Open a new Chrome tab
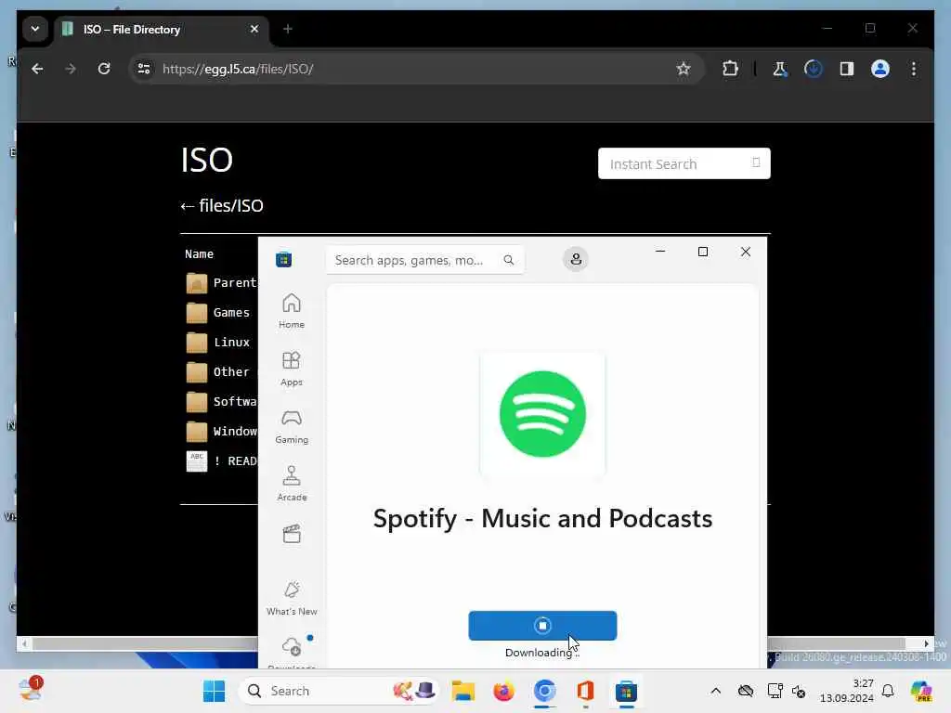Screen dimensions: 951x713 [288, 29]
